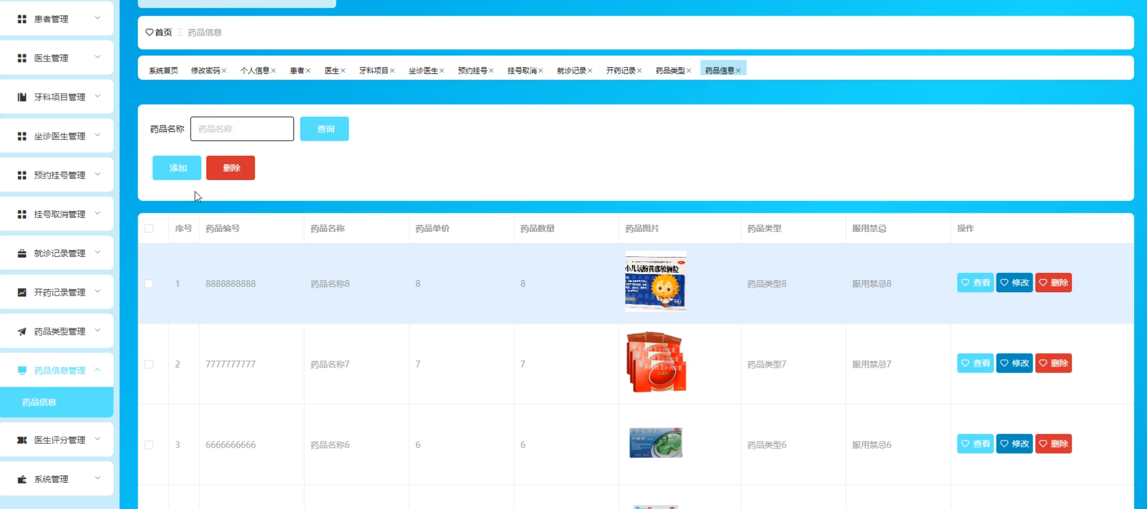This screenshot has height=509, width=1147.
Task: Click the 系统管理 icon in sidebar
Action: 22,479
